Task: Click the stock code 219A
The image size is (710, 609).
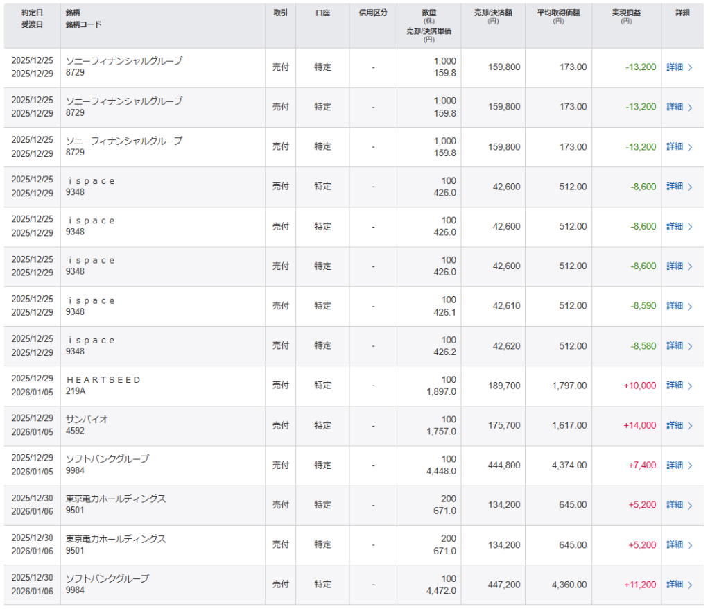Action: coord(76,391)
